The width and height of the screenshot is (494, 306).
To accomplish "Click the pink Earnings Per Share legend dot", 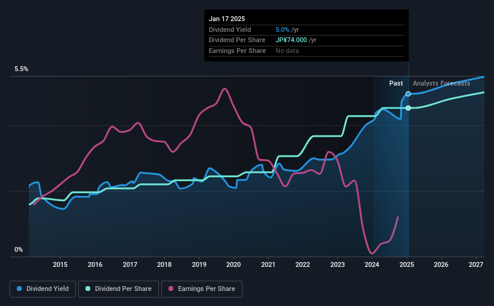I will [x=170, y=289].
